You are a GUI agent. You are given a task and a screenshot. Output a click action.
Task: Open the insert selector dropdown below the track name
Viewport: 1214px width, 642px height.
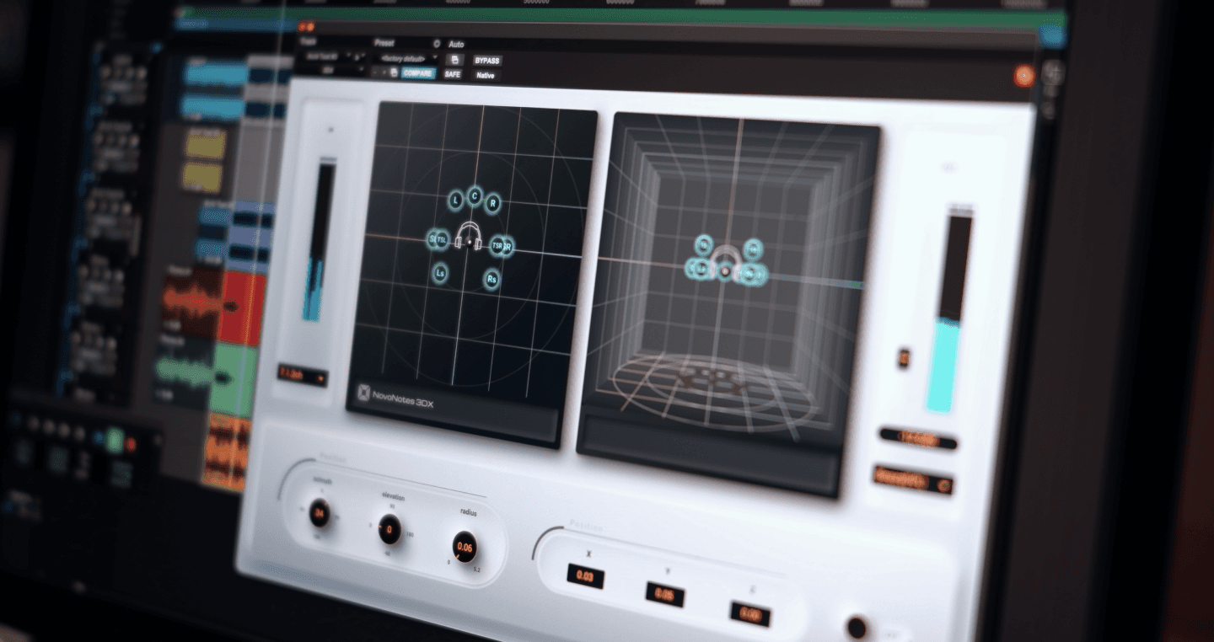pyautogui.click(x=330, y=71)
